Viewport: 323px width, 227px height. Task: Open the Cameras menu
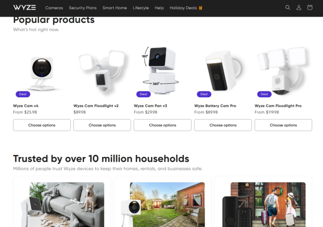54,8
